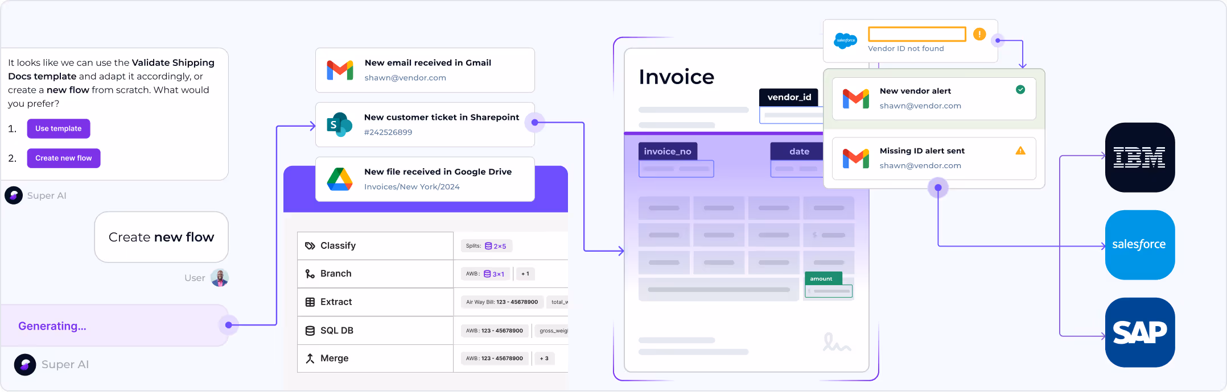The height and width of the screenshot is (392, 1227).
Task: Select the Extract table icon
Action: [x=310, y=302]
